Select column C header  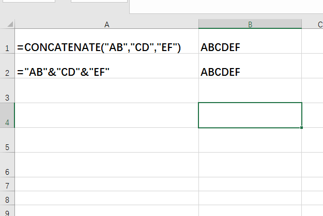click(313, 24)
